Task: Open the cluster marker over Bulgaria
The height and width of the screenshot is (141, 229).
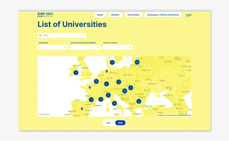Action: coord(139,101)
